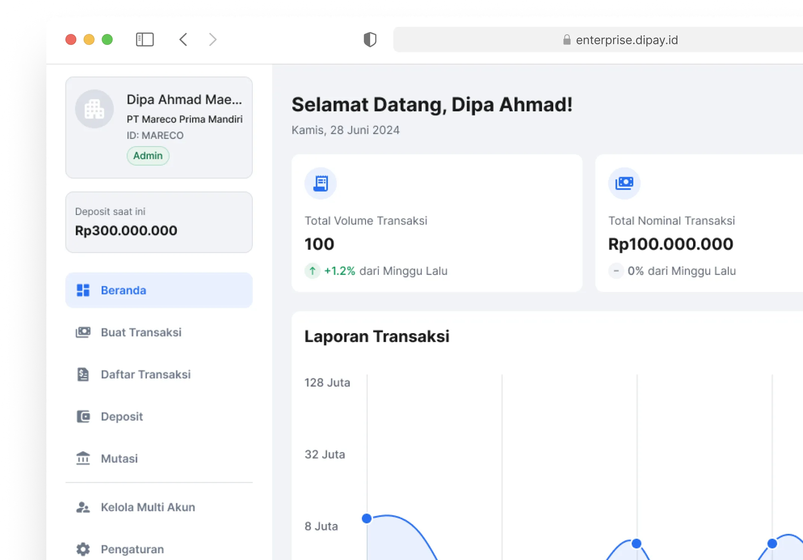Click the Rp100.000.000 nominal value
803x560 pixels.
point(671,244)
